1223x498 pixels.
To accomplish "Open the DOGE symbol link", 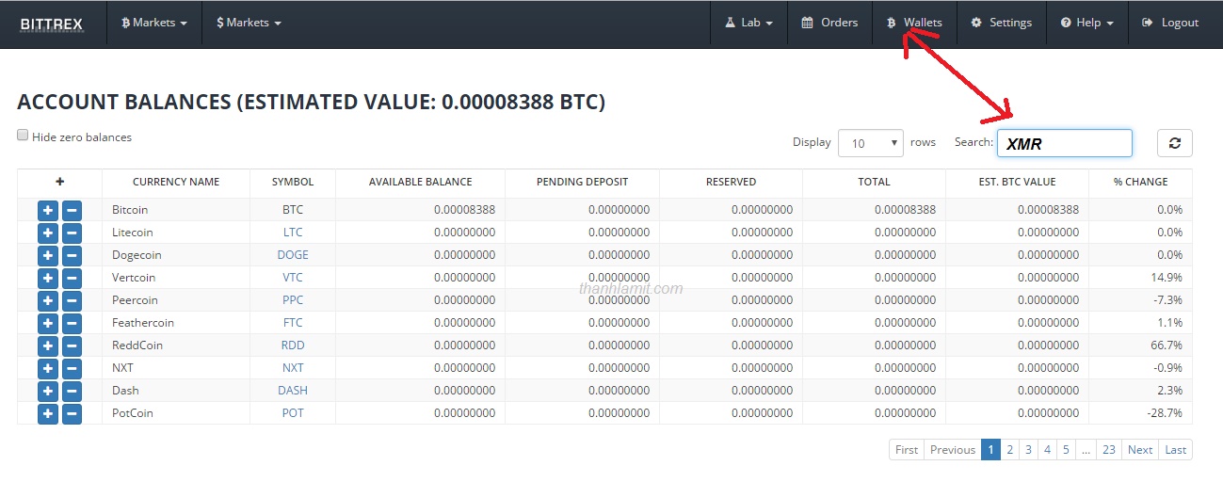I will pyautogui.click(x=293, y=255).
